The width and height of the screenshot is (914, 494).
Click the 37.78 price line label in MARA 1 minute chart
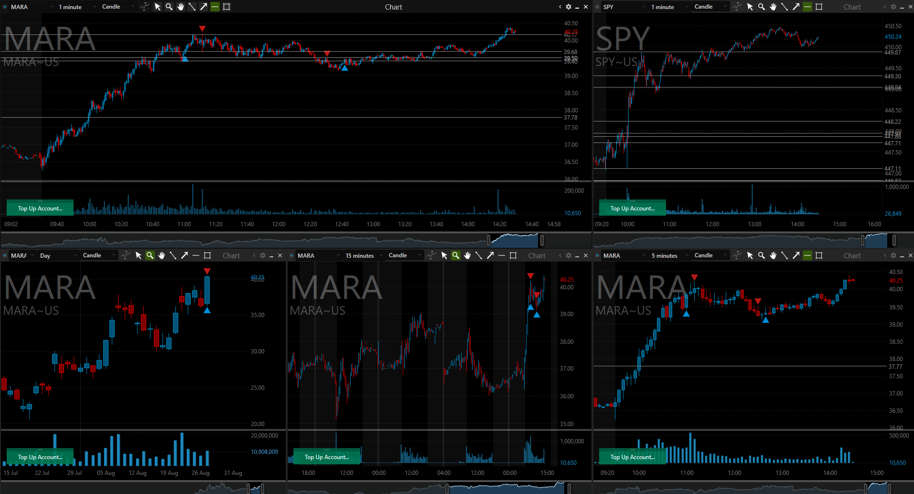tap(570, 118)
